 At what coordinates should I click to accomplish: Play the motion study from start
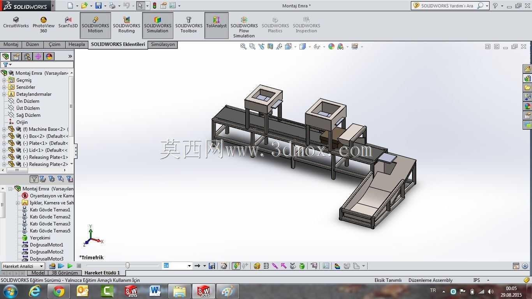coord(61,266)
